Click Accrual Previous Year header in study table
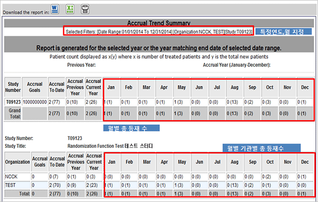Viewport: 318px width, 202px height. point(75,87)
